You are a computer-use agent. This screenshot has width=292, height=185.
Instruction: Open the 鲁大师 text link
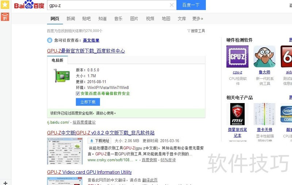tap(264, 72)
